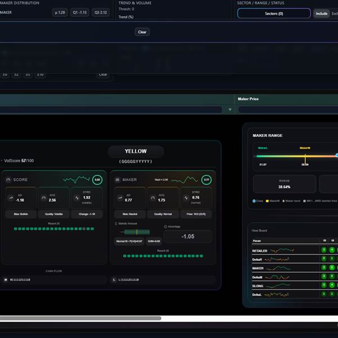Click the pulse icon in MAKER STRD card
The height and width of the screenshot is (338, 338).
pos(185,198)
